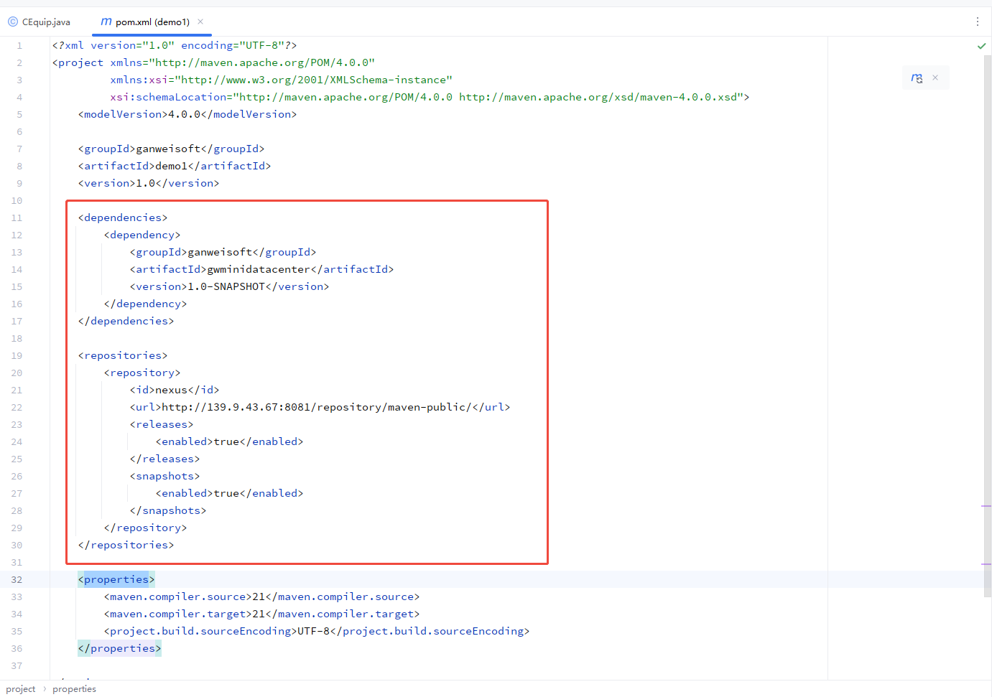Click the version 1.0-SNAPSHOT value
This screenshot has height=697, width=992.
pyautogui.click(x=226, y=286)
